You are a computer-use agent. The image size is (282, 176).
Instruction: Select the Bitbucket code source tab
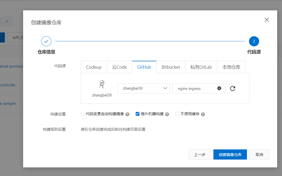pyautogui.click(x=171, y=67)
